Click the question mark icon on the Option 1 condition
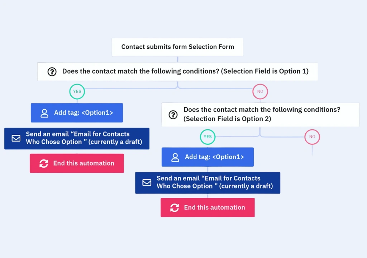The image size is (367, 258). (x=52, y=72)
